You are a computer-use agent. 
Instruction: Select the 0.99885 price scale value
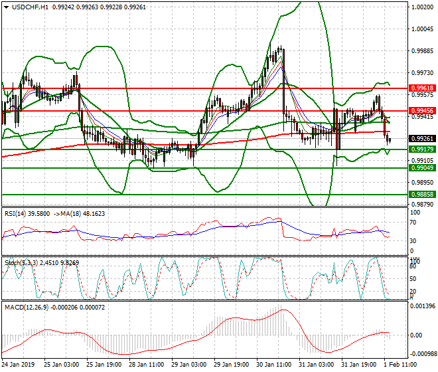click(x=423, y=51)
